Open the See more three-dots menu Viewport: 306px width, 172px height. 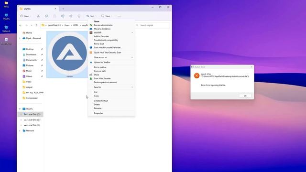(x=119, y=16)
